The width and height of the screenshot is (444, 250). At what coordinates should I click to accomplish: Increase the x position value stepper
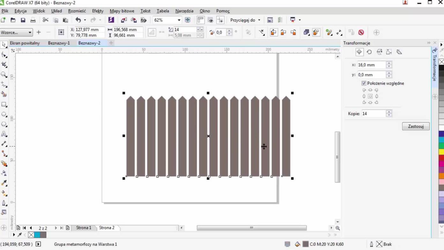click(x=389, y=63)
